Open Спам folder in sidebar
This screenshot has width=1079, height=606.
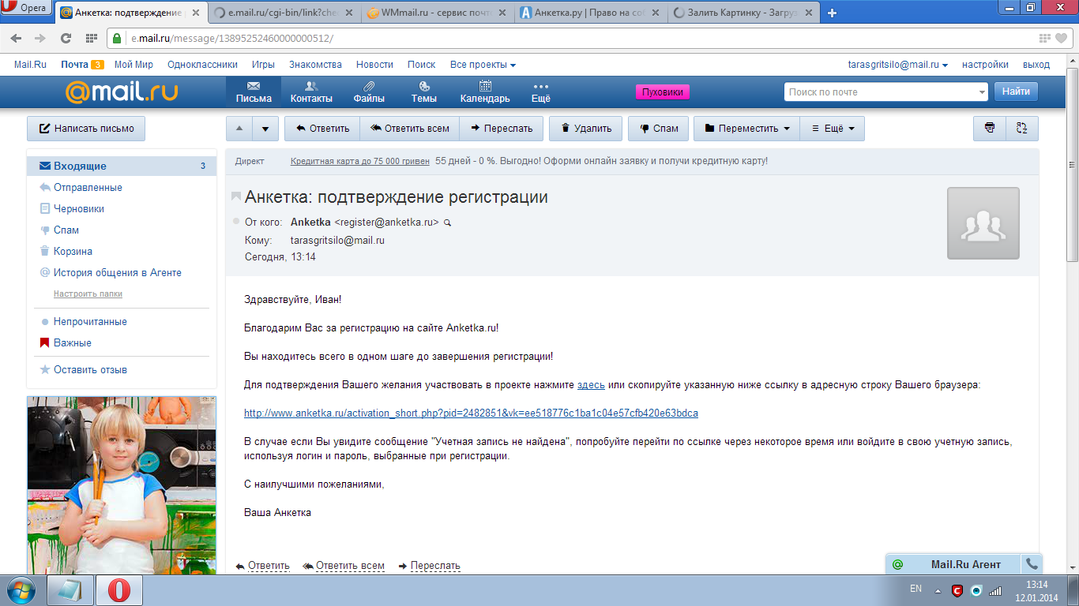pyautogui.click(x=66, y=230)
